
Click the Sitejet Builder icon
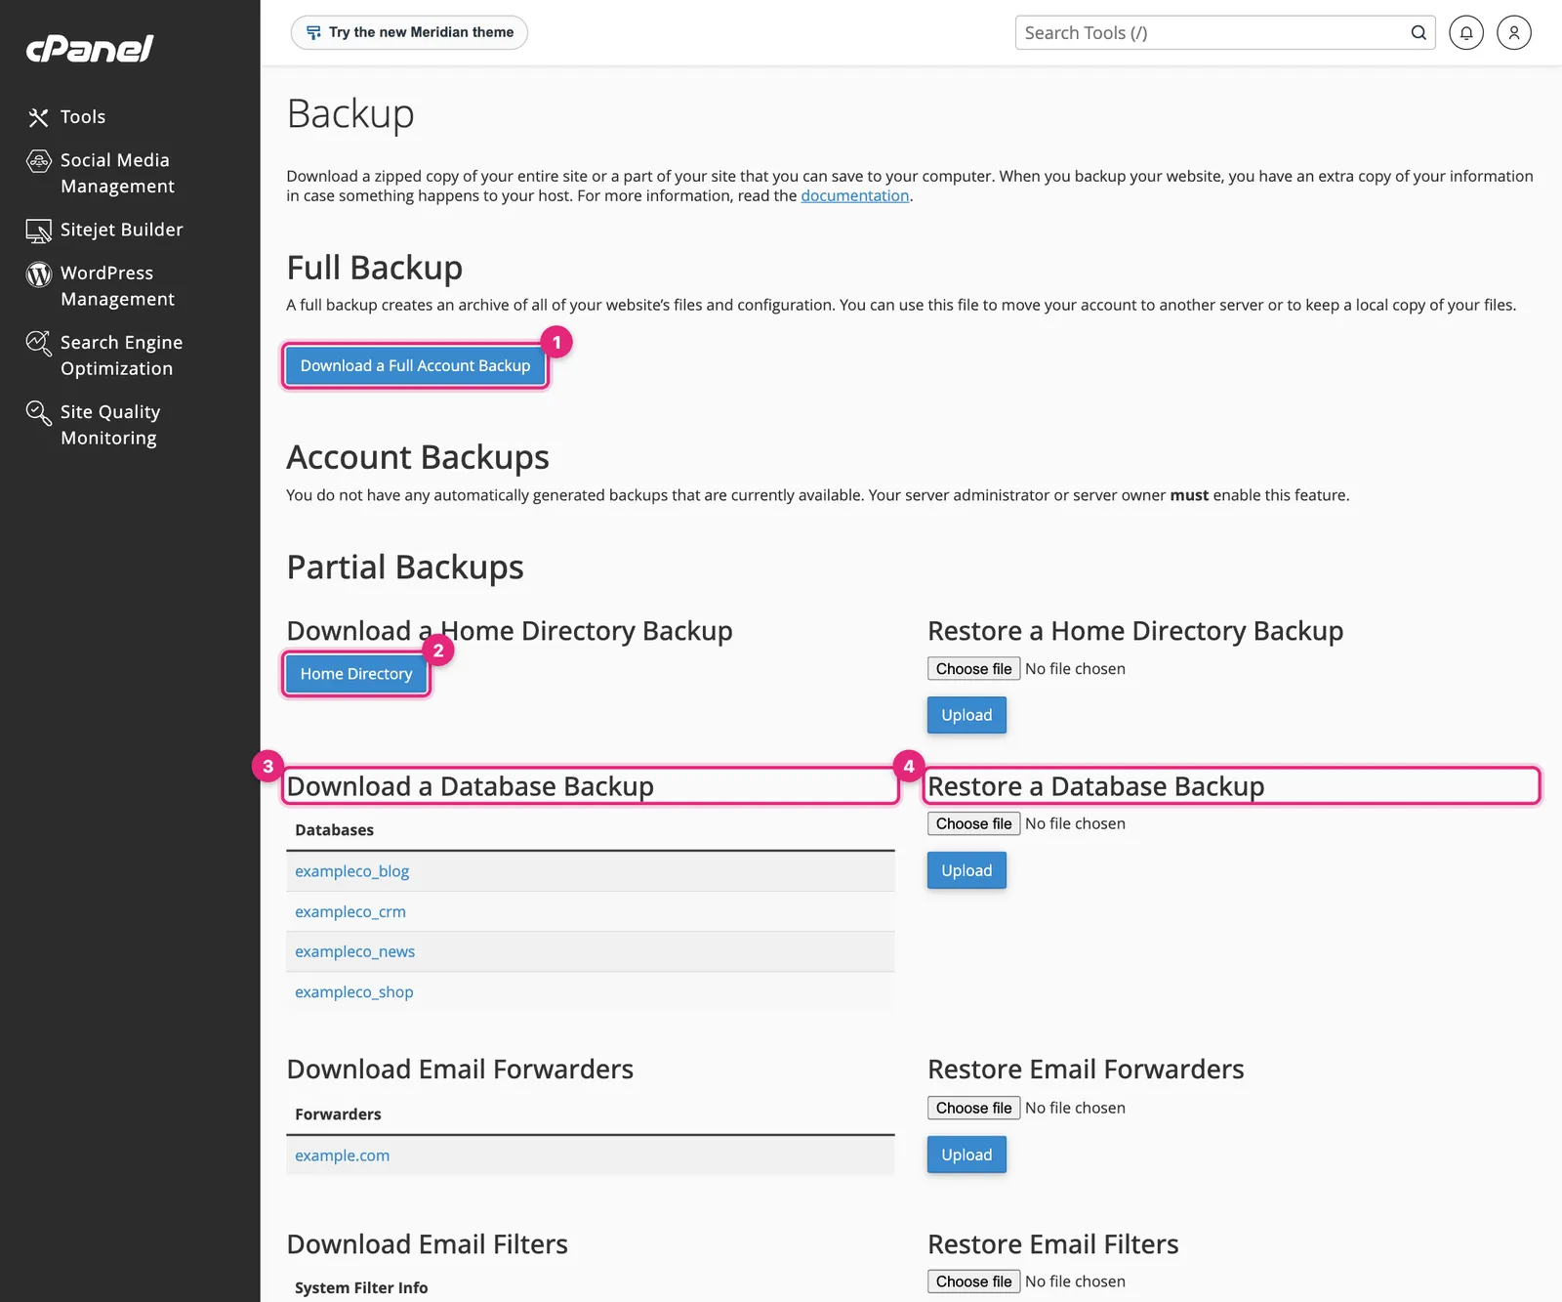[x=38, y=231]
